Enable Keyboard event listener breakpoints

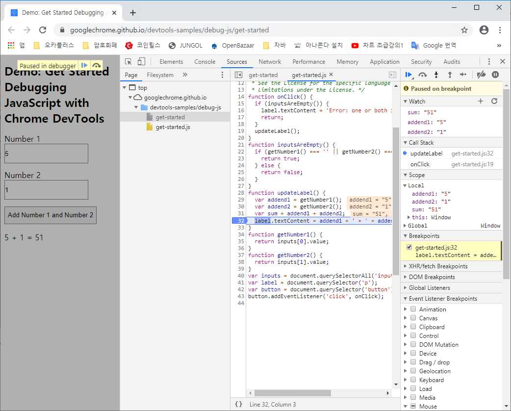click(x=413, y=380)
